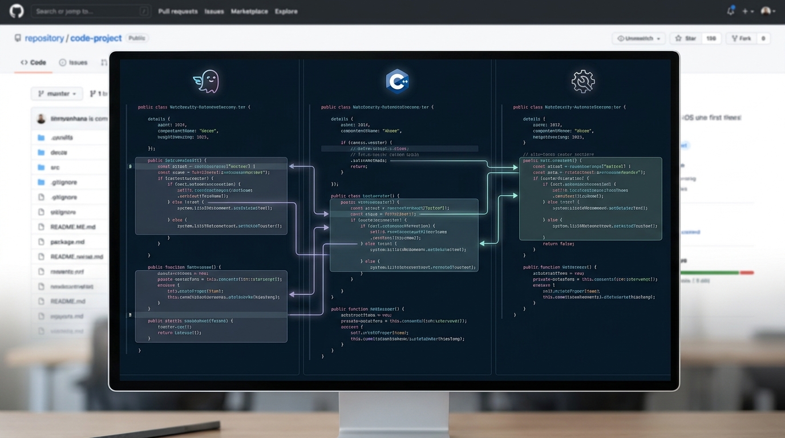Screen dimensions: 785x438
Task: Open the commit author's avatar
Action: pos(41,119)
